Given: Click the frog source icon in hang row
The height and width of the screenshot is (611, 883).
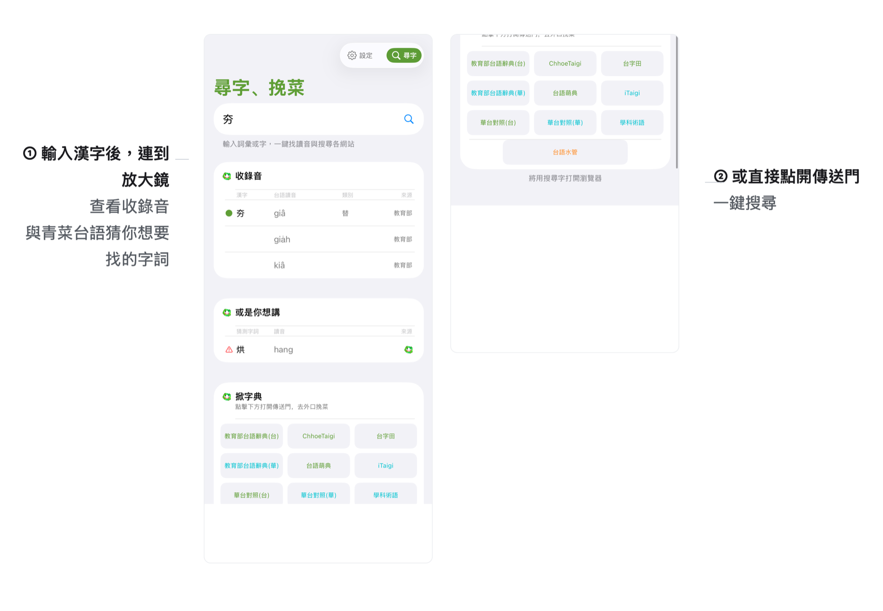Looking at the screenshot, I should (408, 350).
